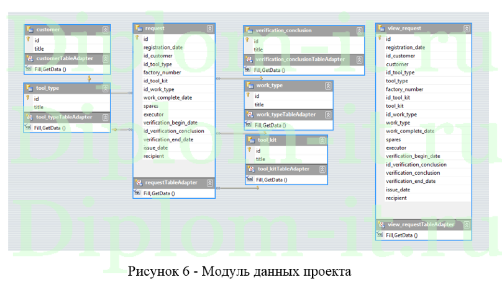Collapse the work_typeTableAdapter section
The height and width of the screenshot is (285, 502).
[327, 115]
